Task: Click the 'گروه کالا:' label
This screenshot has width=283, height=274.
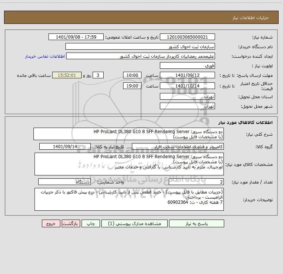Action: pyautogui.click(x=264, y=147)
